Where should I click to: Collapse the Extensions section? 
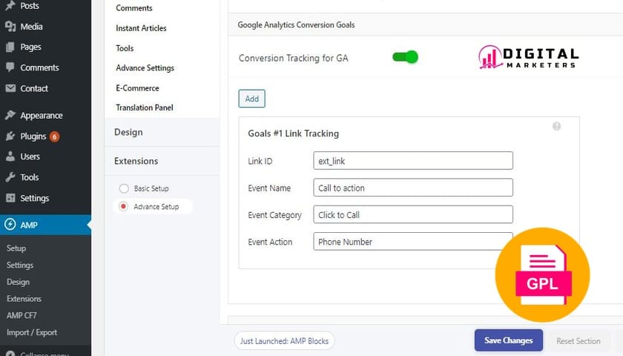coord(136,161)
